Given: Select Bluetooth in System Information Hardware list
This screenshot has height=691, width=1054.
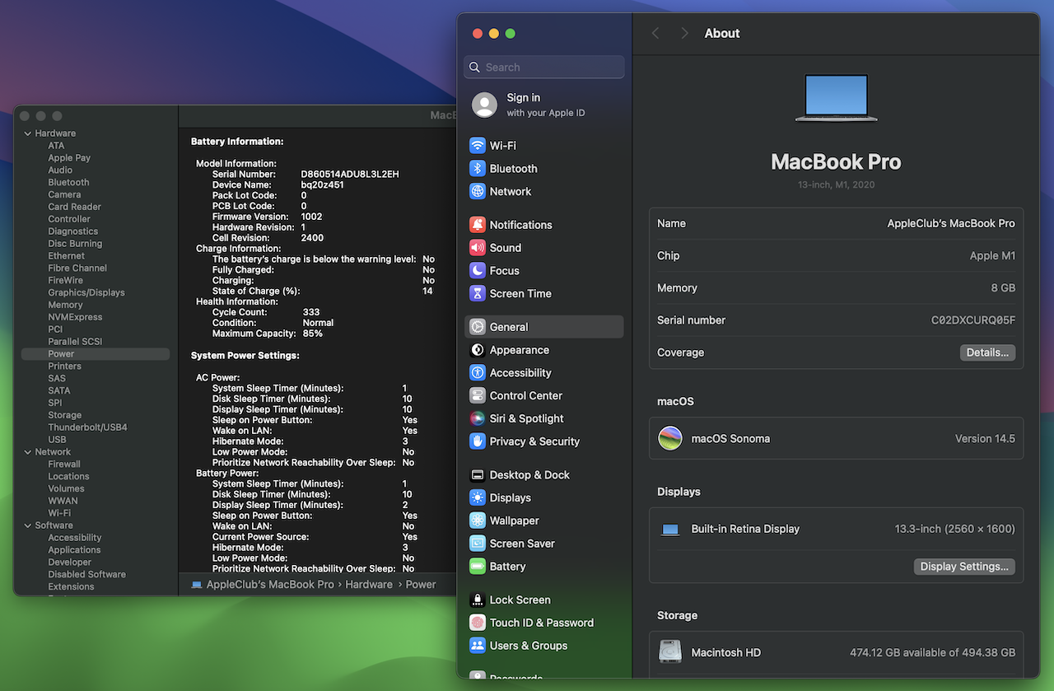Looking at the screenshot, I should click(68, 183).
